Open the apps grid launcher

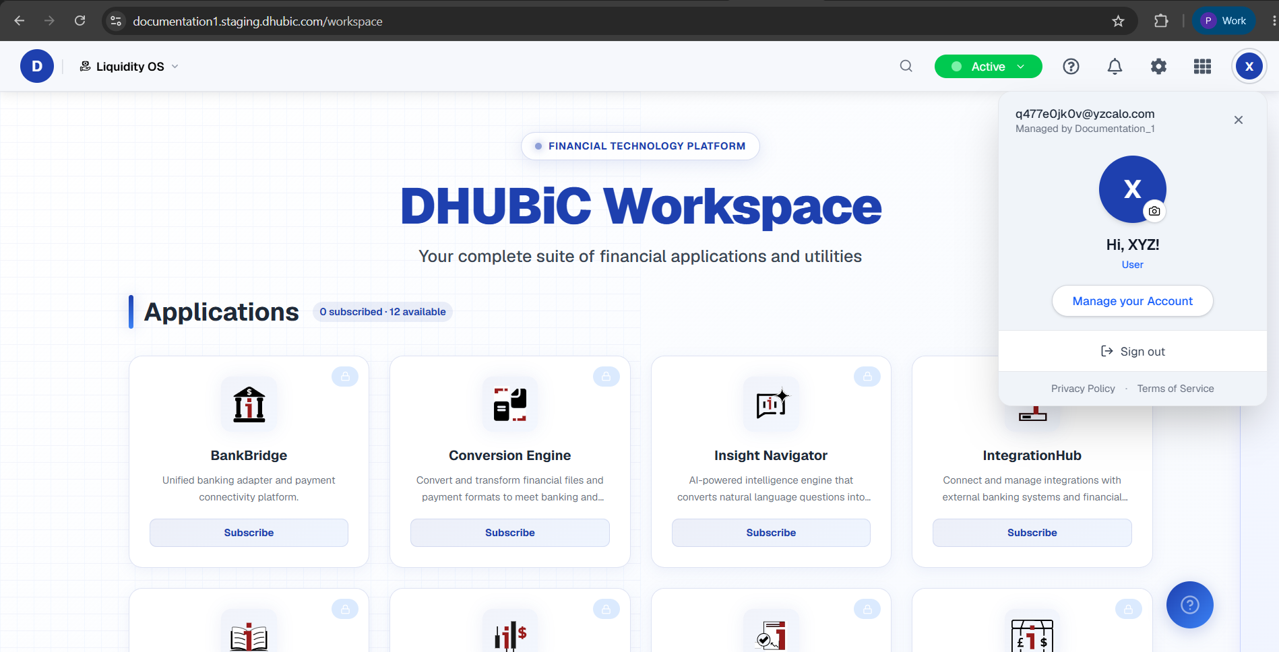[1202, 66]
